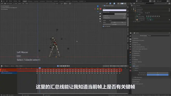Toggle X-ray view icon
Screen dimensions: 171x96
click(x=118, y=3)
